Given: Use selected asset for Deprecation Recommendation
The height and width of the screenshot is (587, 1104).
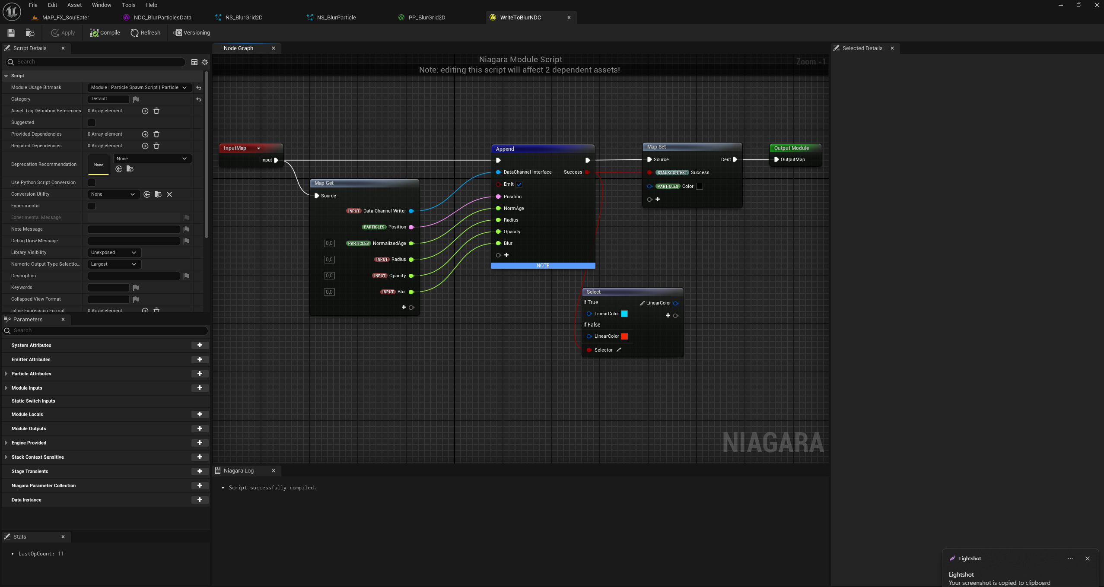Looking at the screenshot, I should point(119,169).
